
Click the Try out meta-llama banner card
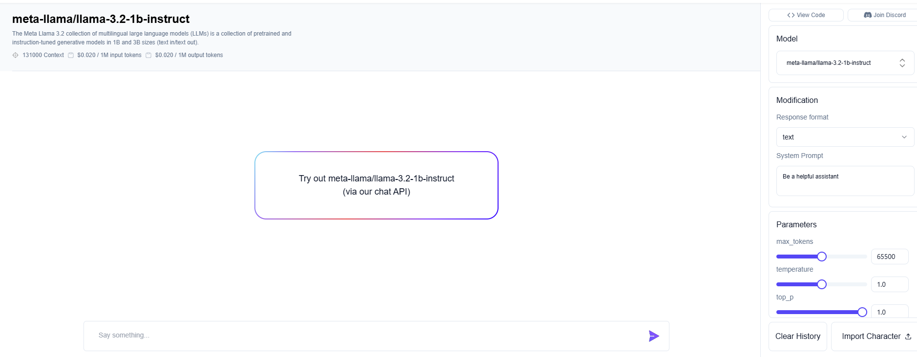(376, 185)
